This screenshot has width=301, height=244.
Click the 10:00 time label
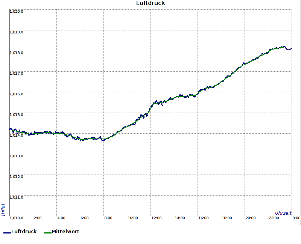click(133, 218)
